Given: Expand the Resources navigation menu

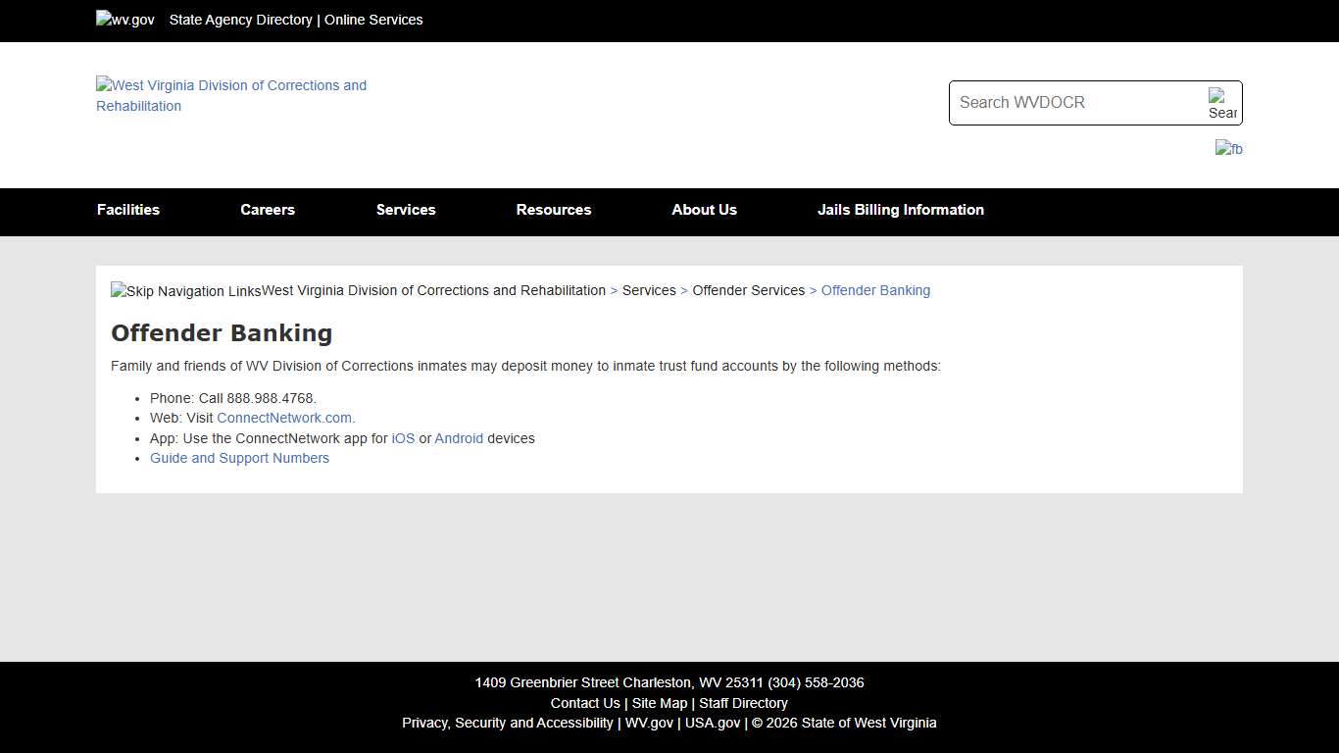Looking at the screenshot, I should pyautogui.click(x=554, y=210).
